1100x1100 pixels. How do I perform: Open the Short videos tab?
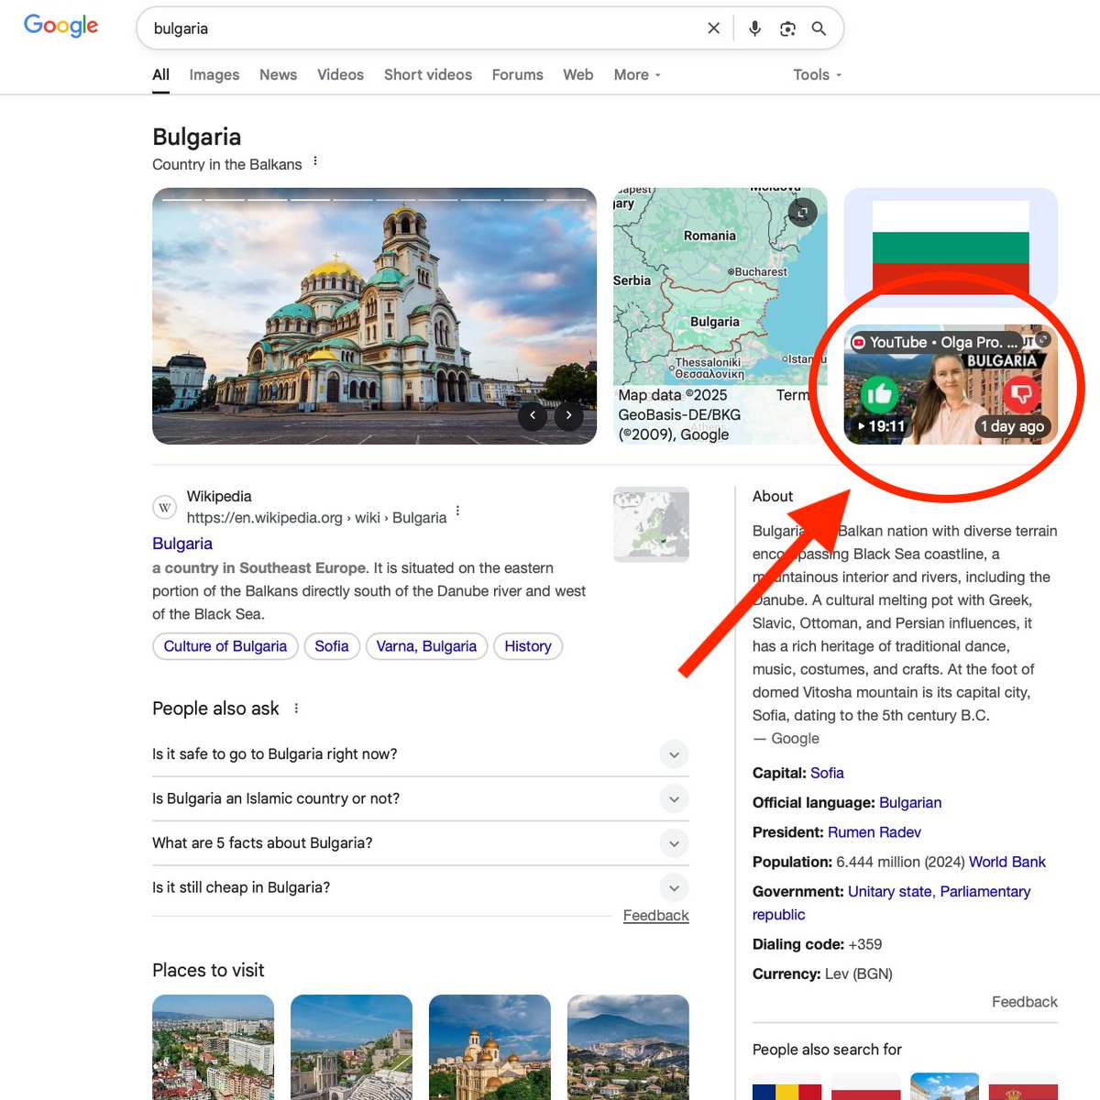428,75
